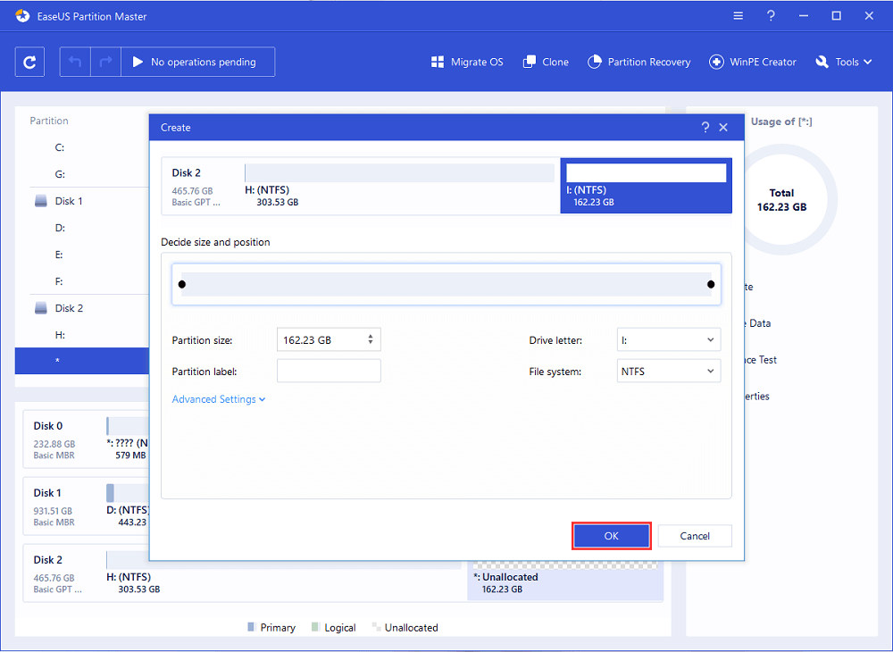
Task: Confirm with the OK button
Action: (x=611, y=536)
